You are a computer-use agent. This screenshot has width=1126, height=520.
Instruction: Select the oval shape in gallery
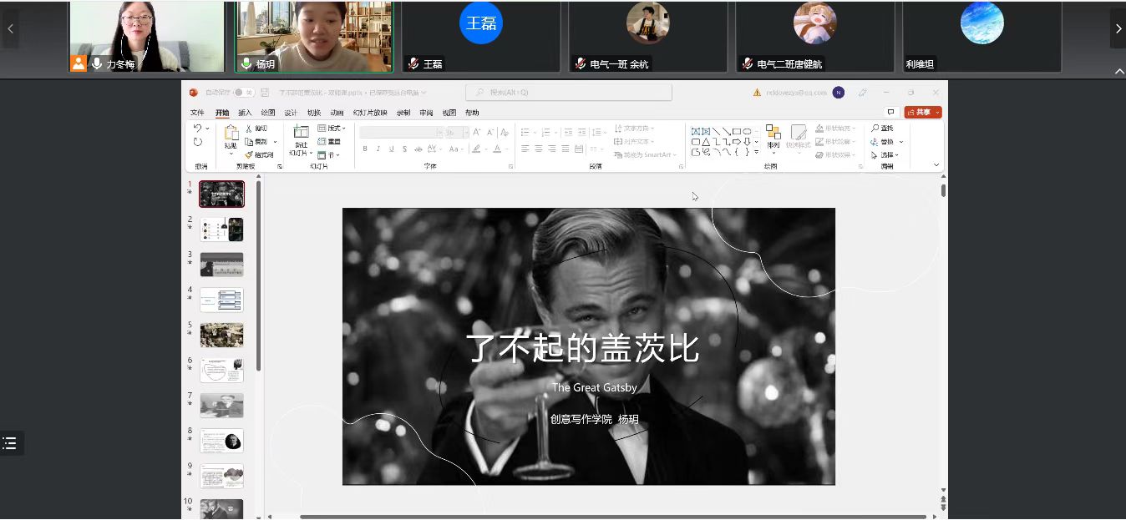747,131
